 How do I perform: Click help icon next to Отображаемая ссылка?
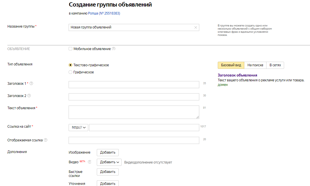(46, 140)
